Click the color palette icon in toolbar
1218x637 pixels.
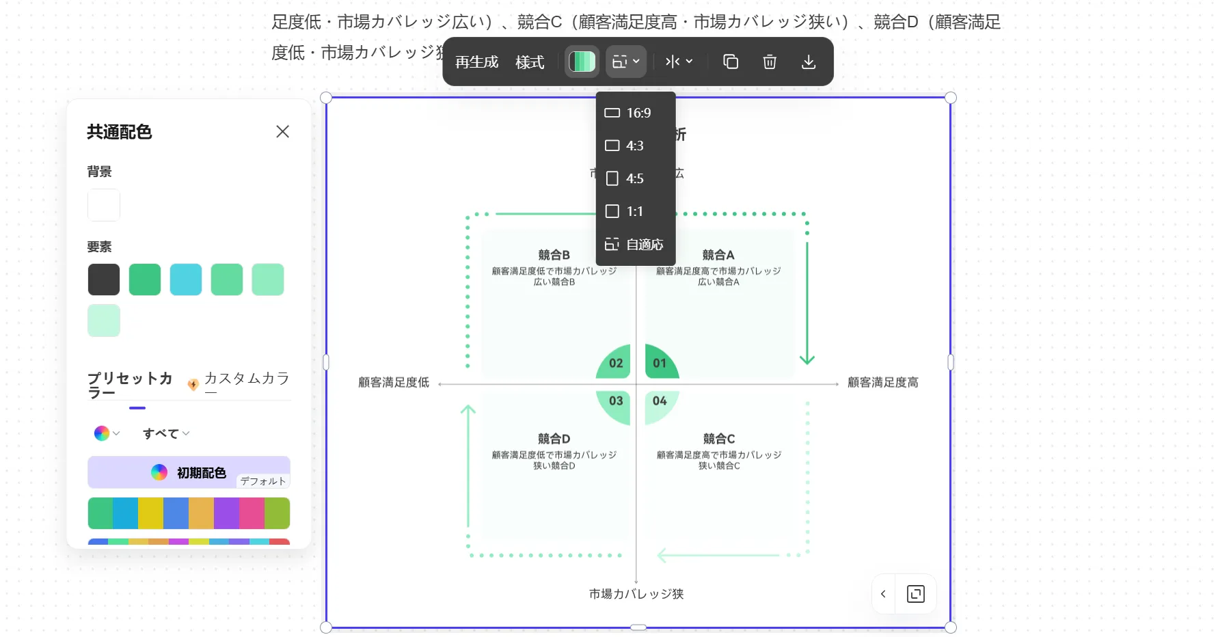(582, 62)
